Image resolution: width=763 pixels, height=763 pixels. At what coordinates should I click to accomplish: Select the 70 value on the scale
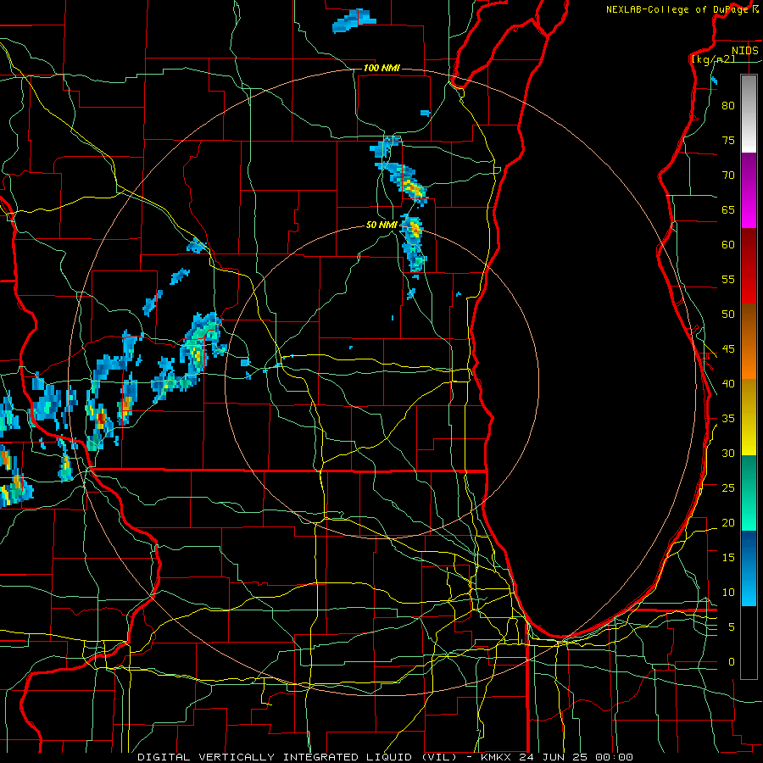click(x=728, y=175)
